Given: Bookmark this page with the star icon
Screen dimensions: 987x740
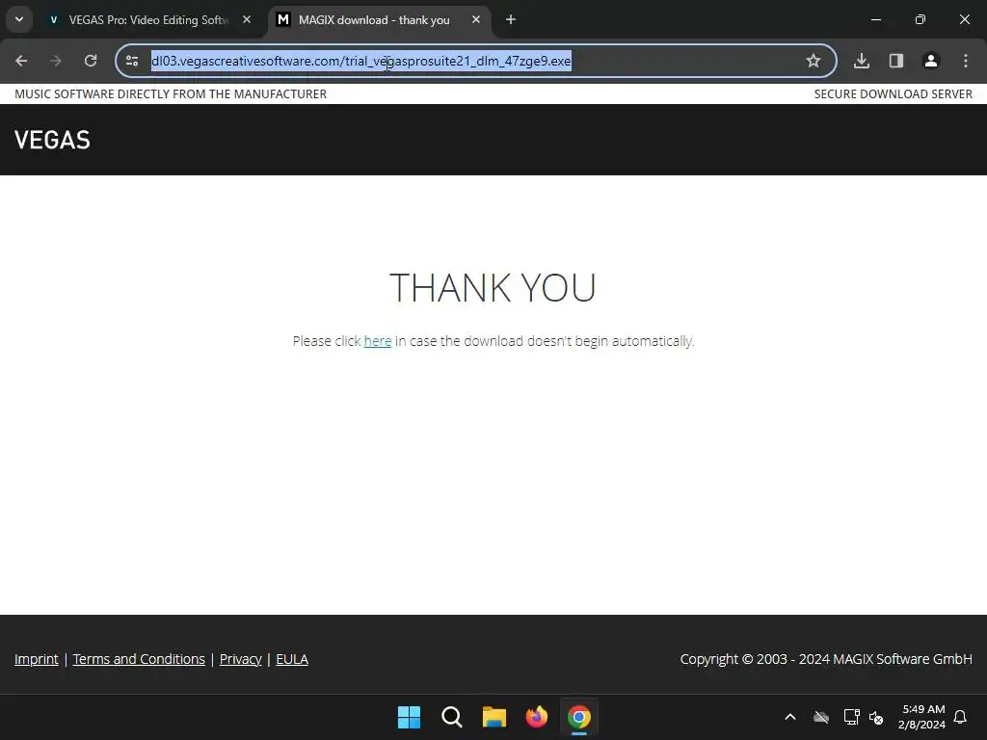Looking at the screenshot, I should click(814, 61).
